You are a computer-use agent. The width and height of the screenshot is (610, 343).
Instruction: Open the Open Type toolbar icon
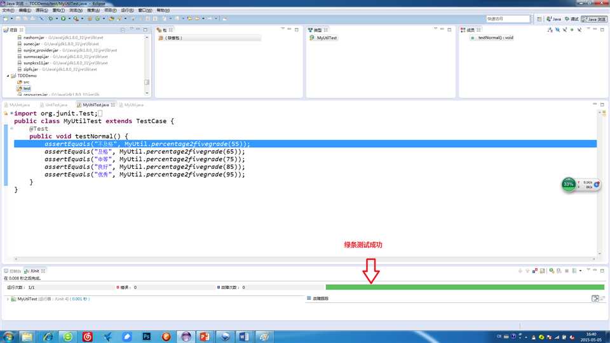[x=111, y=18]
